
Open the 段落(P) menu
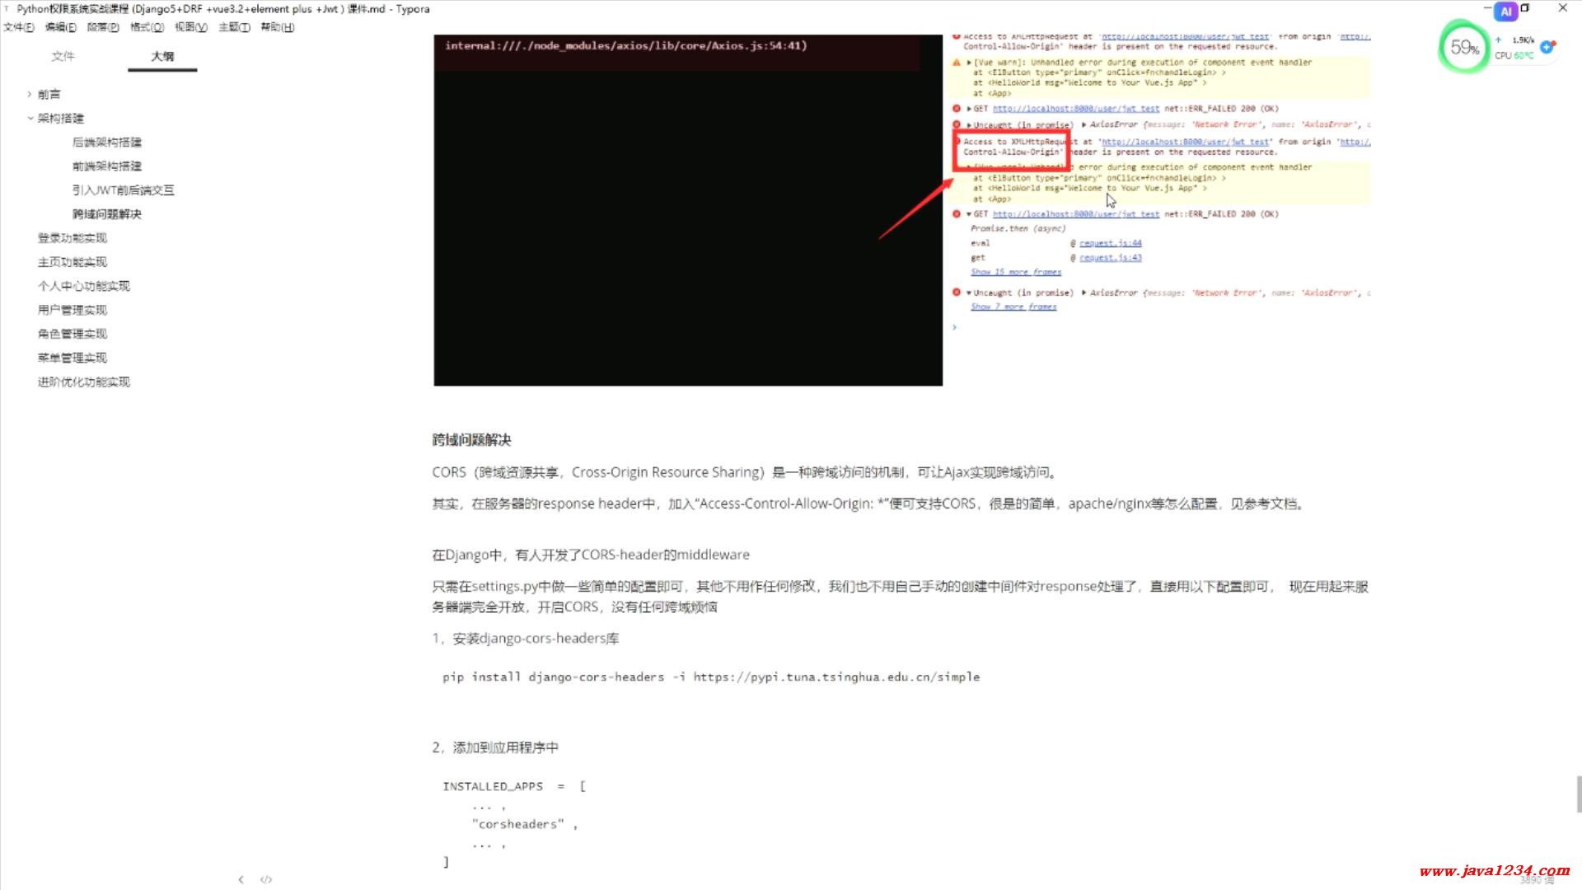pos(103,27)
